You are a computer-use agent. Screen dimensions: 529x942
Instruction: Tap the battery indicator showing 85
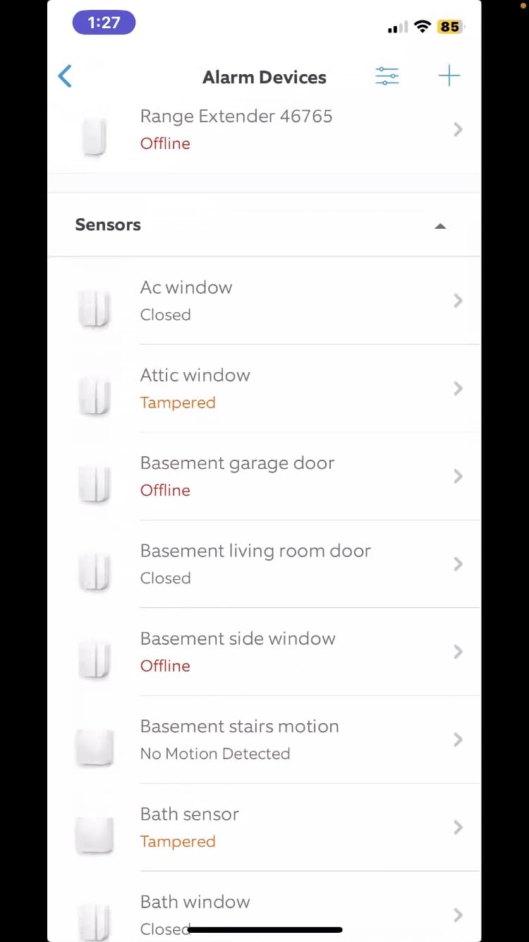tap(449, 26)
